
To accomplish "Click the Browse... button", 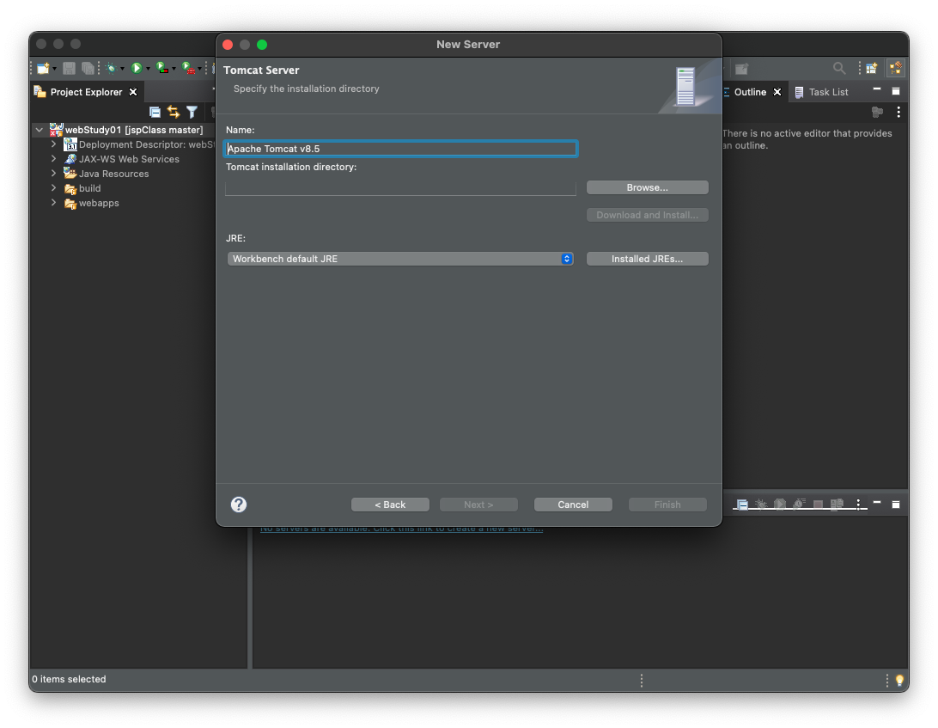I will [648, 187].
